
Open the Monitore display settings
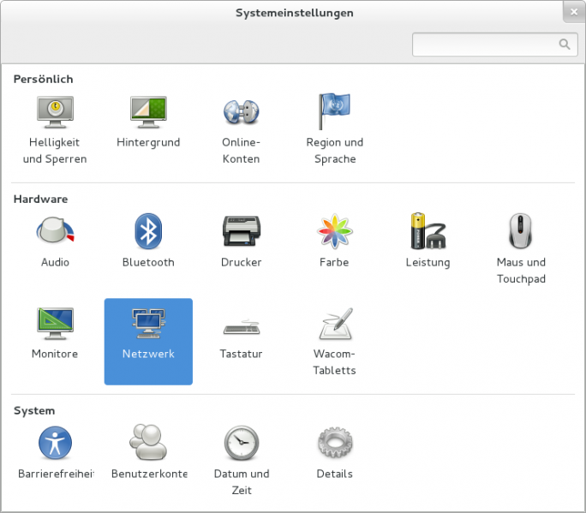(x=55, y=332)
